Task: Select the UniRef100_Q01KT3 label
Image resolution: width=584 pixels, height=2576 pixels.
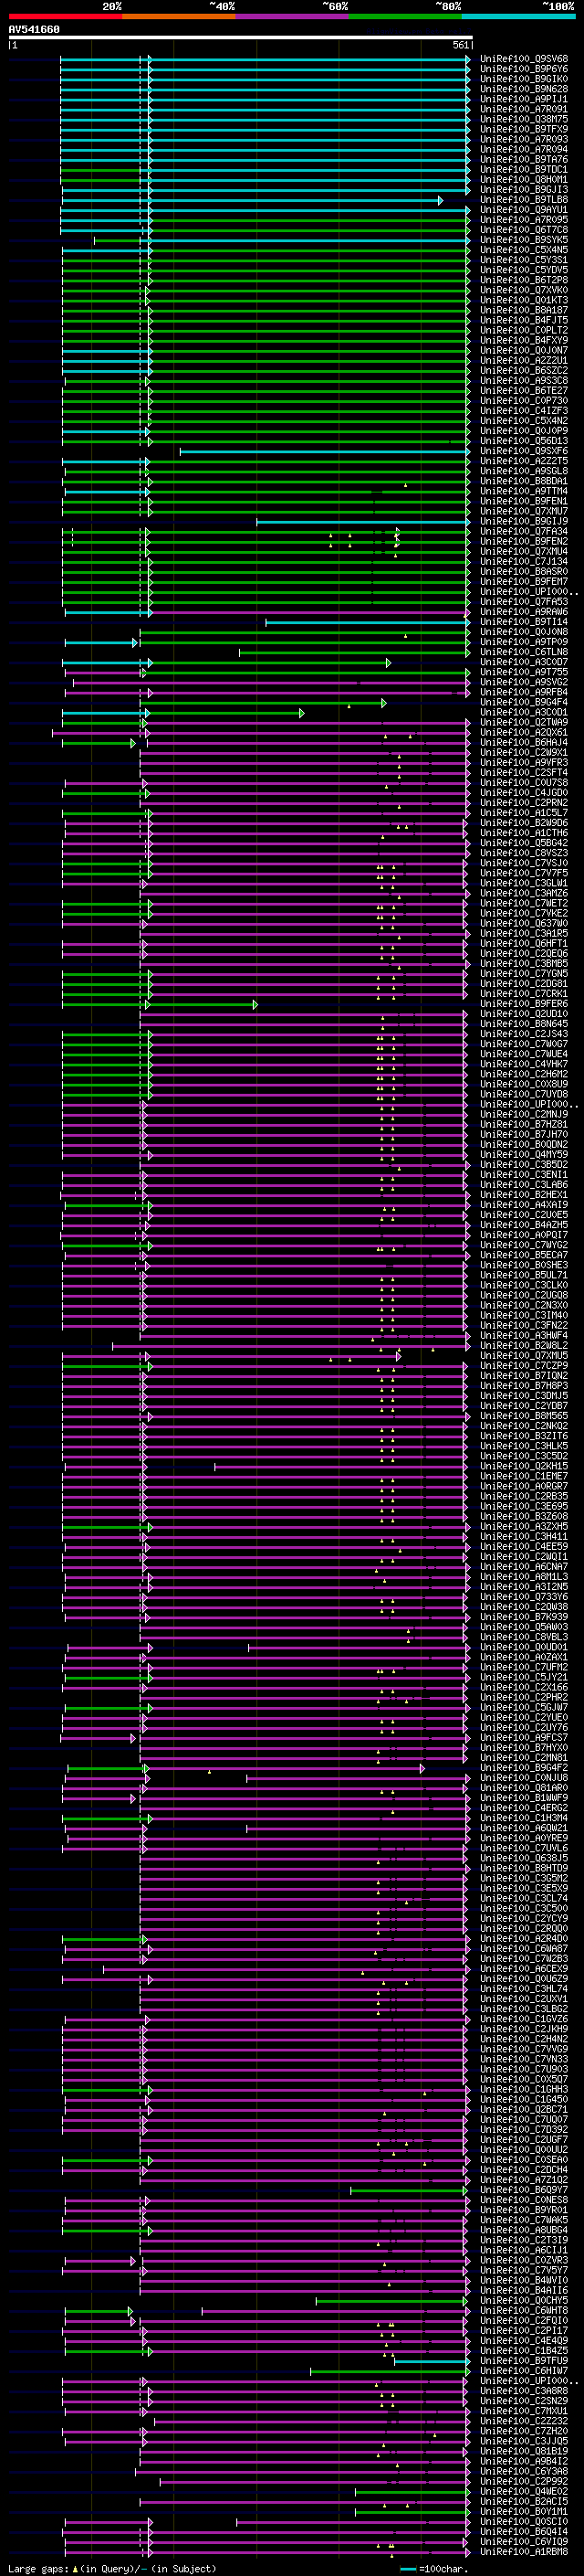Action: [524, 300]
